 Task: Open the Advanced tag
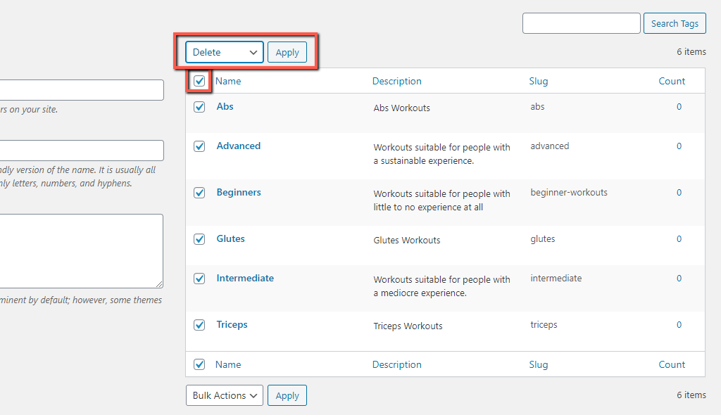(x=239, y=146)
